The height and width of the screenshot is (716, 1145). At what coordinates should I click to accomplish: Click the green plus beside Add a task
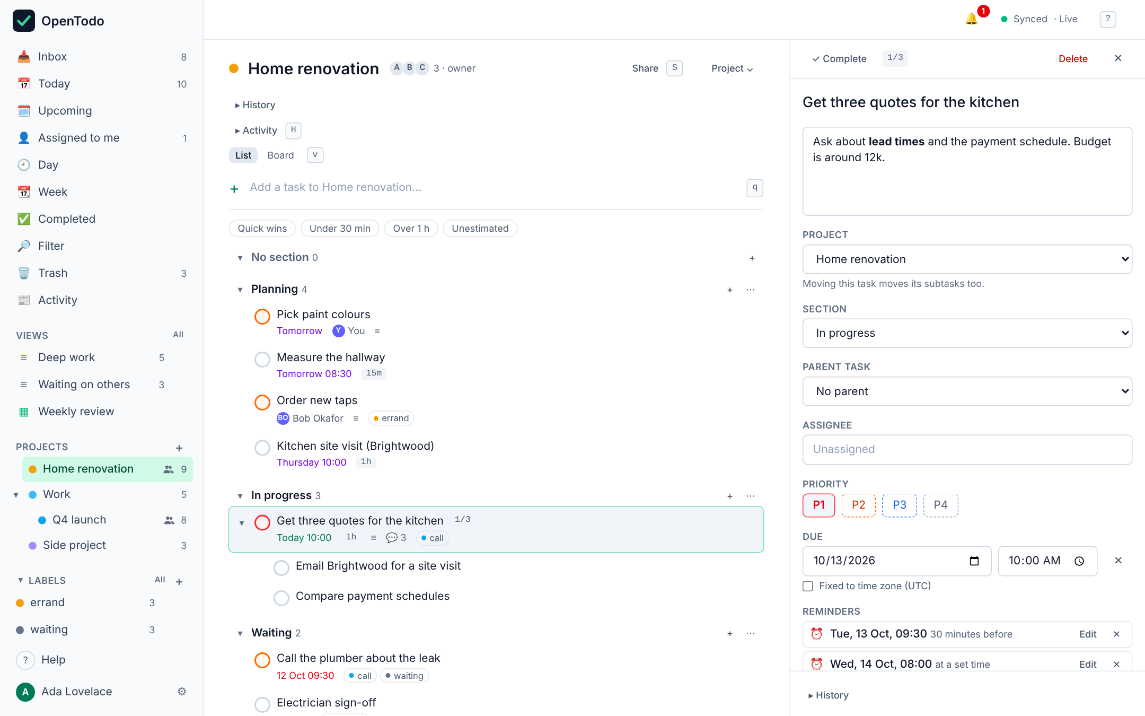(x=234, y=189)
